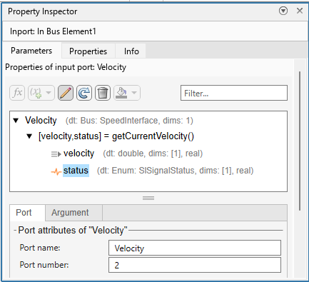309x282 pixels.
Task: Click the 'Property Inspector' title text
Action: [43, 11]
